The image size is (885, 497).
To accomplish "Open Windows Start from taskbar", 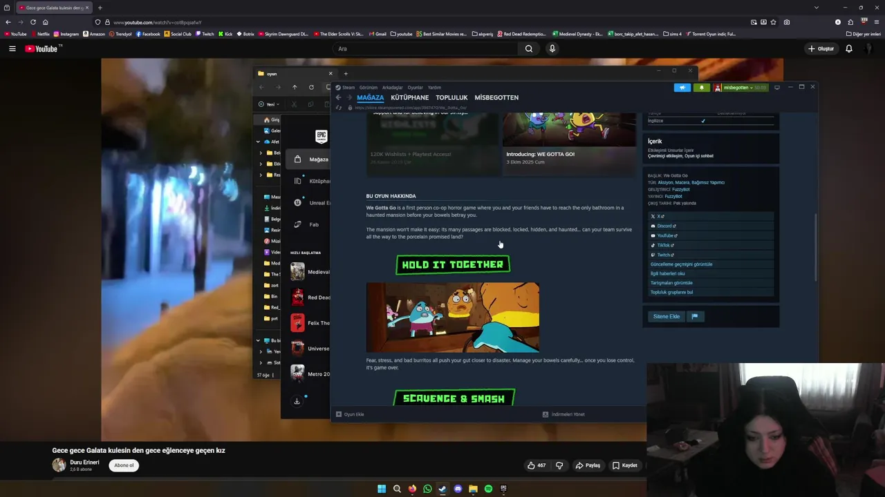I will coord(382,489).
